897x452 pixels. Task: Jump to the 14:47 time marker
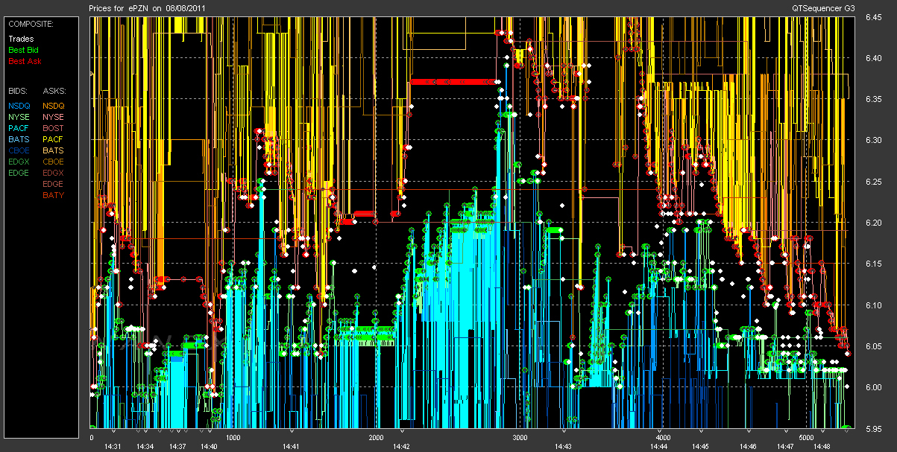[x=785, y=447]
